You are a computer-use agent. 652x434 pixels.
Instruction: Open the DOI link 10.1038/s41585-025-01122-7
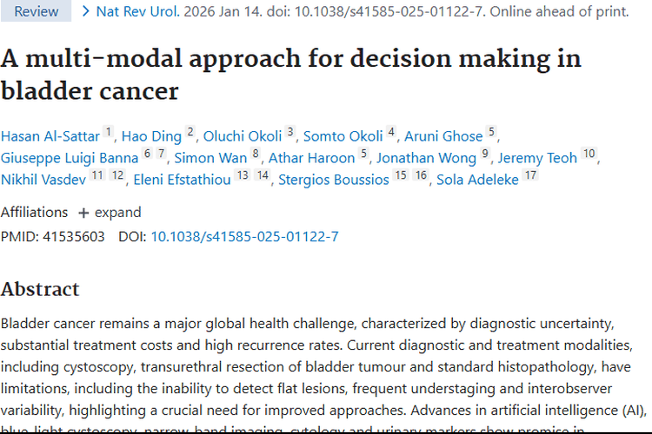click(x=244, y=236)
